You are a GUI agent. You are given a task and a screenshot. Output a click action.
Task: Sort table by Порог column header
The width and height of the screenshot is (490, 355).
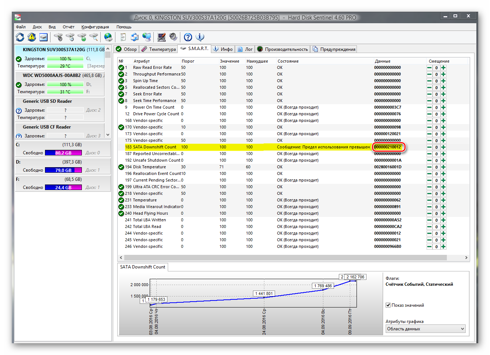[x=188, y=61]
